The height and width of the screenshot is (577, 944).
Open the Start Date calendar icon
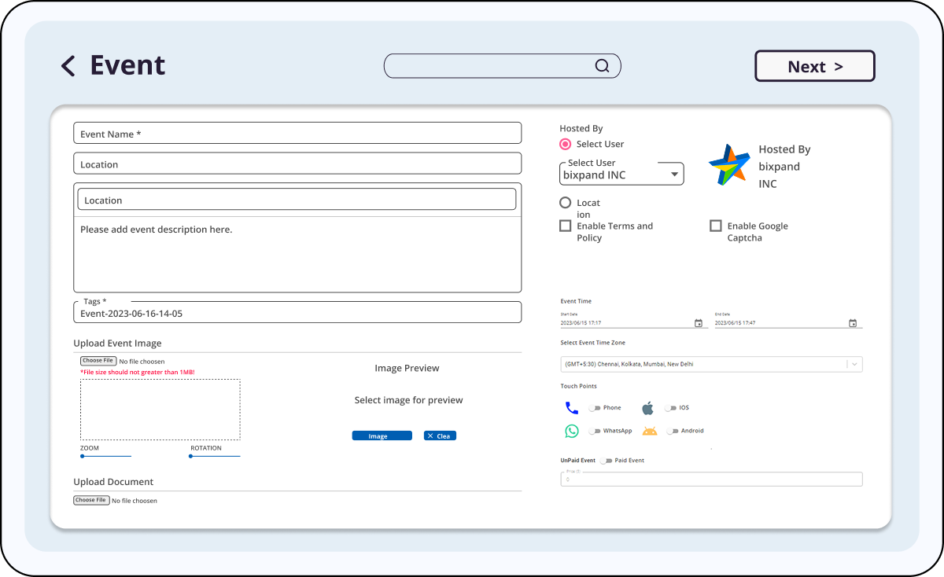[699, 323]
